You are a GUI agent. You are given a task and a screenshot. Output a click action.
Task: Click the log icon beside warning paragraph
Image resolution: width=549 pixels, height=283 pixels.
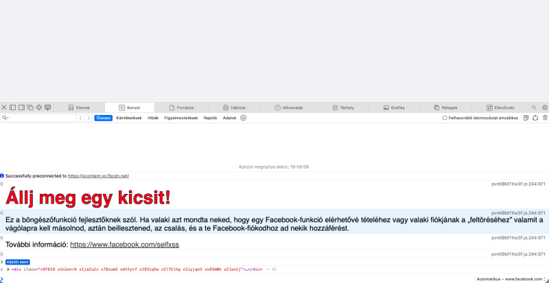point(2,212)
